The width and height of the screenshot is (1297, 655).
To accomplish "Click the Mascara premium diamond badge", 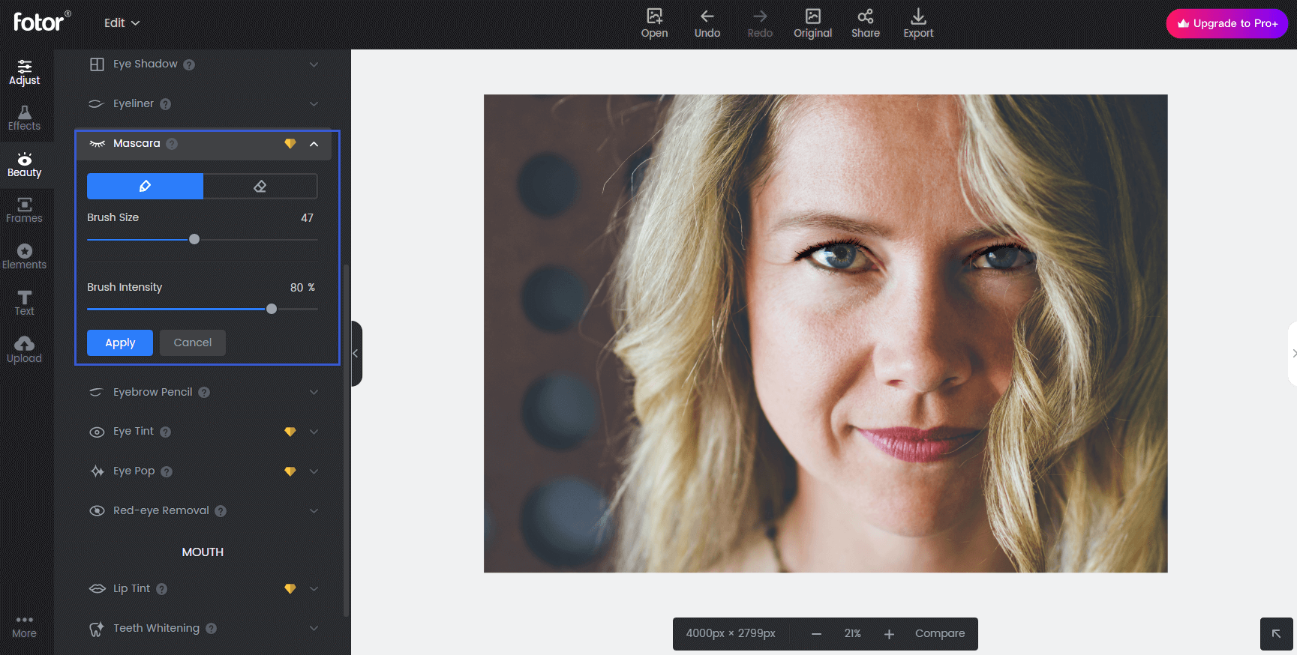I will pos(290,144).
